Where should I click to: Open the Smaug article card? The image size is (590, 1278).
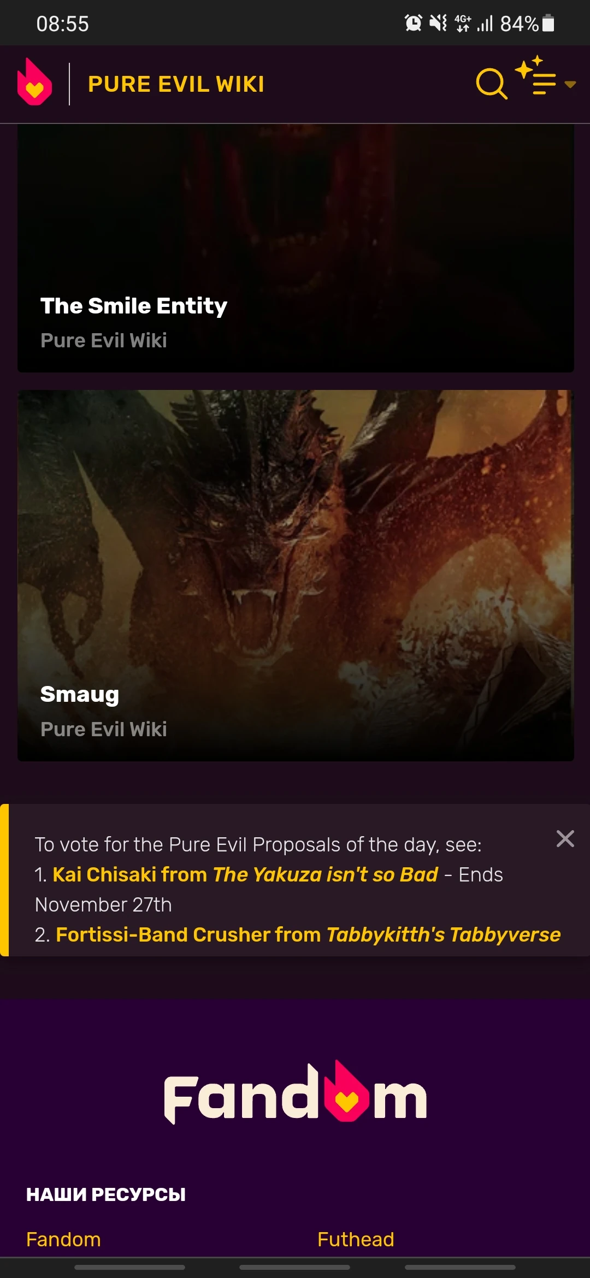296,575
